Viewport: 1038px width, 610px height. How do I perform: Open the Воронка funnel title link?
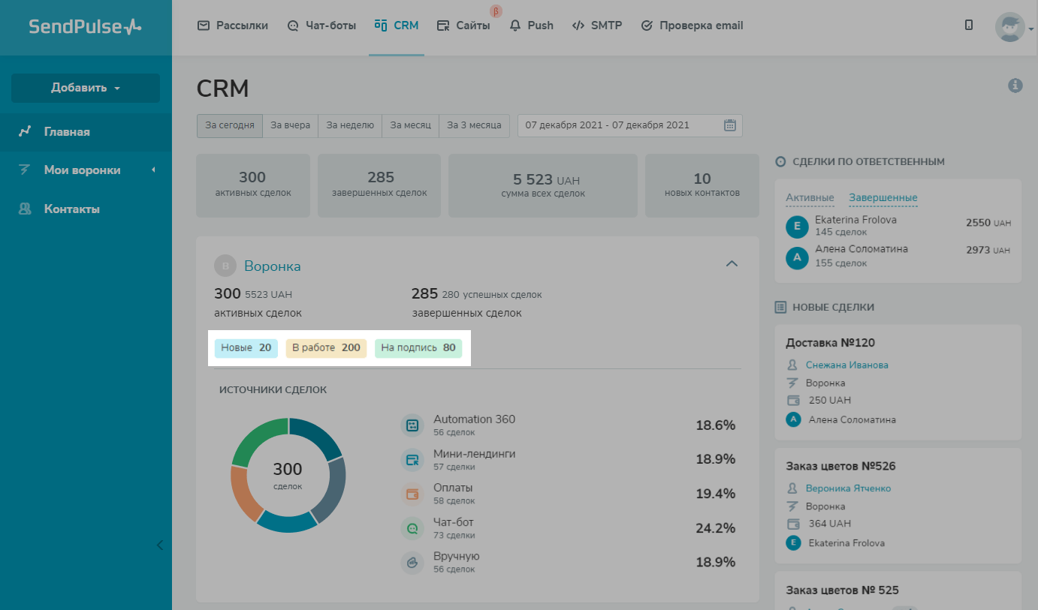272,266
